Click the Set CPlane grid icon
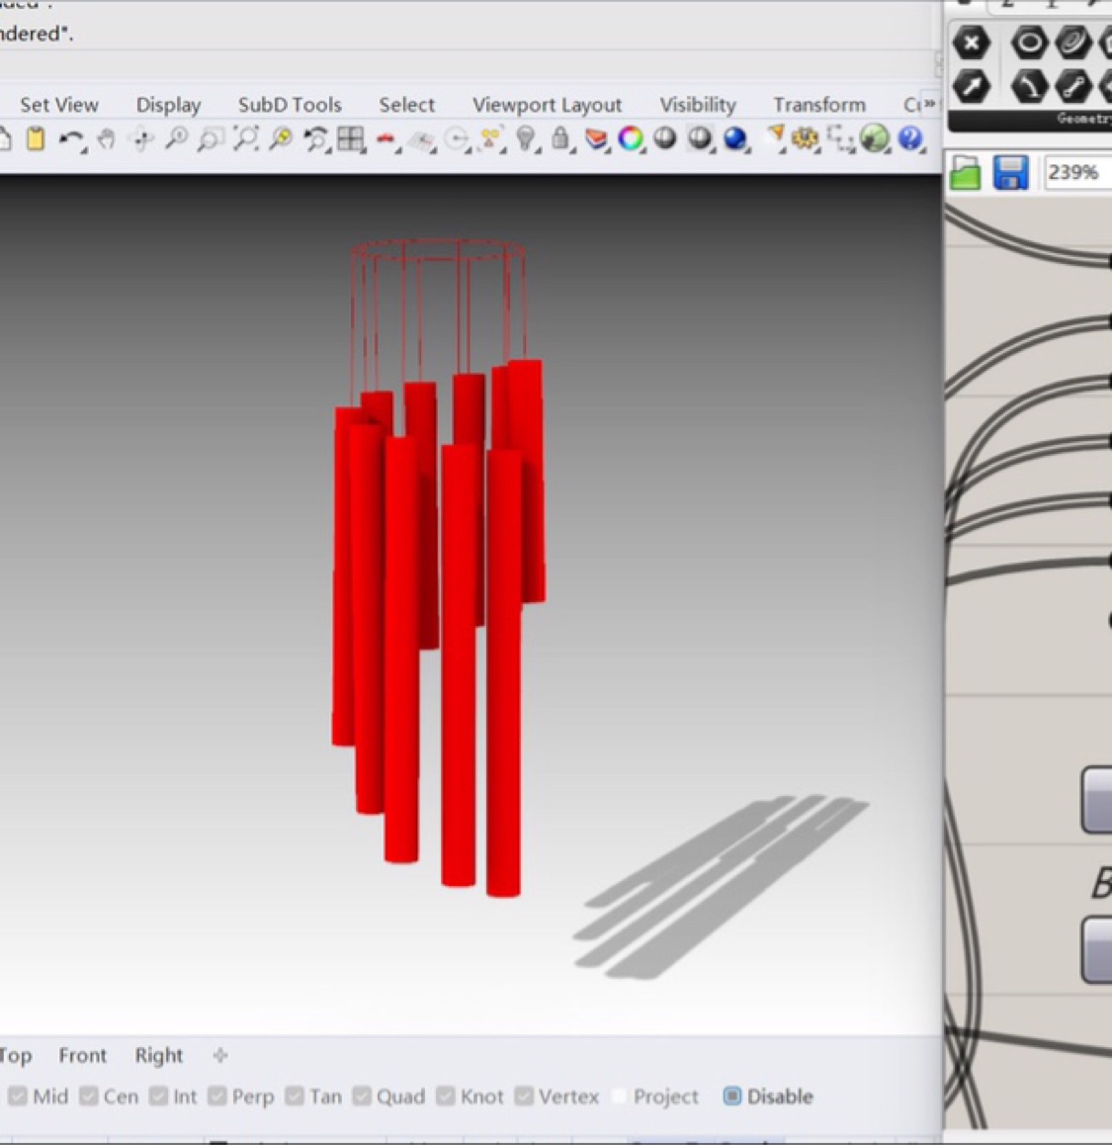Image resolution: width=1112 pixels, height=1145 pixels. point(421,140)
